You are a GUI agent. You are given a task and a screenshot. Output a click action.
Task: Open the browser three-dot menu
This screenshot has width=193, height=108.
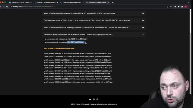tap(189, 7)
